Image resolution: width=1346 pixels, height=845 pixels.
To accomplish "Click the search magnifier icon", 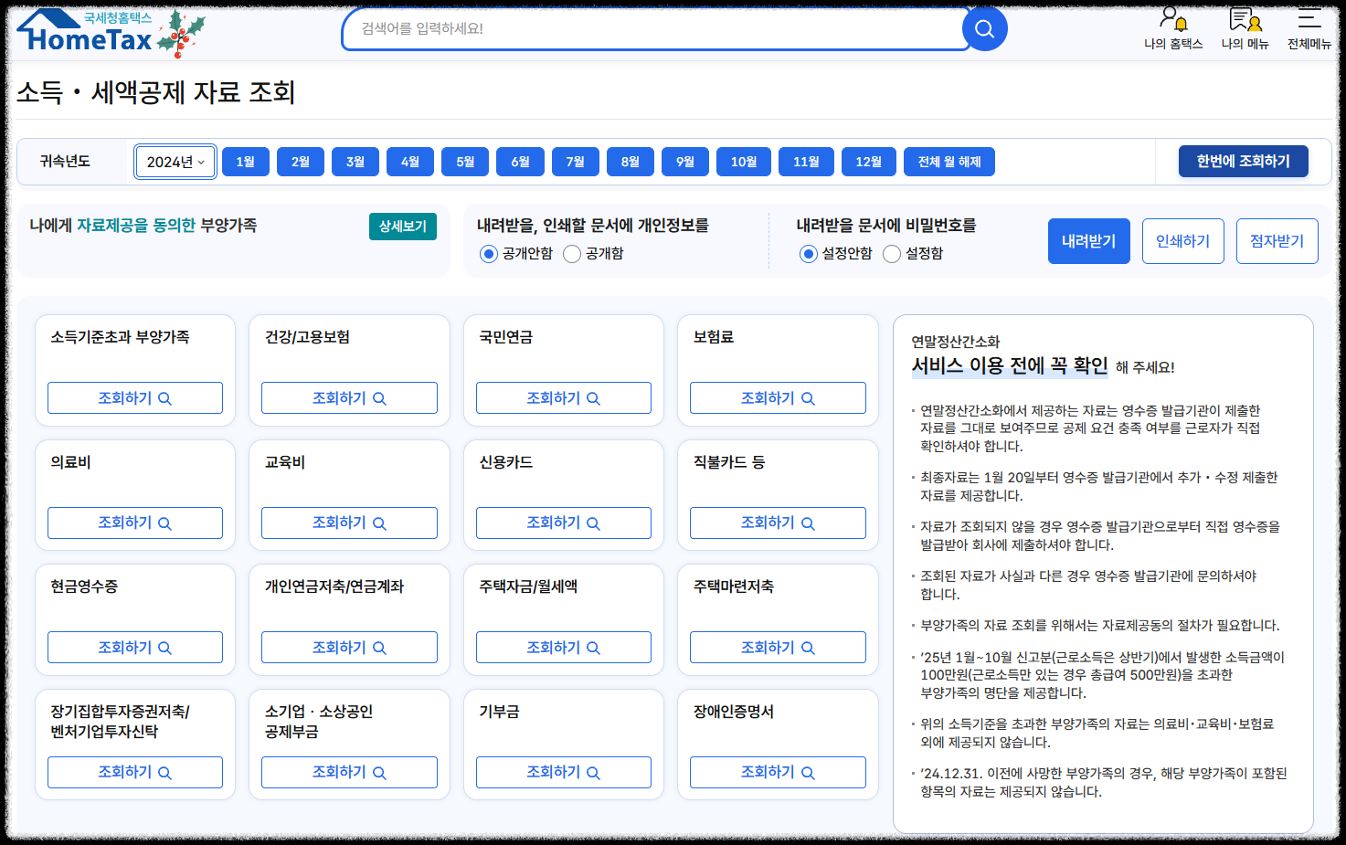I will 984,28.
